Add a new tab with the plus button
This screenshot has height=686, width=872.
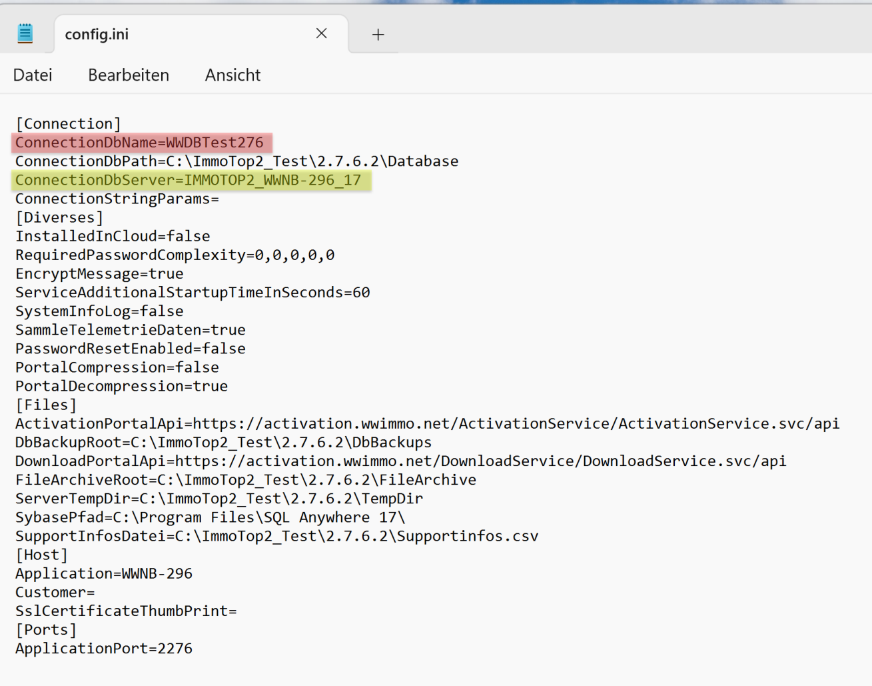378,34
